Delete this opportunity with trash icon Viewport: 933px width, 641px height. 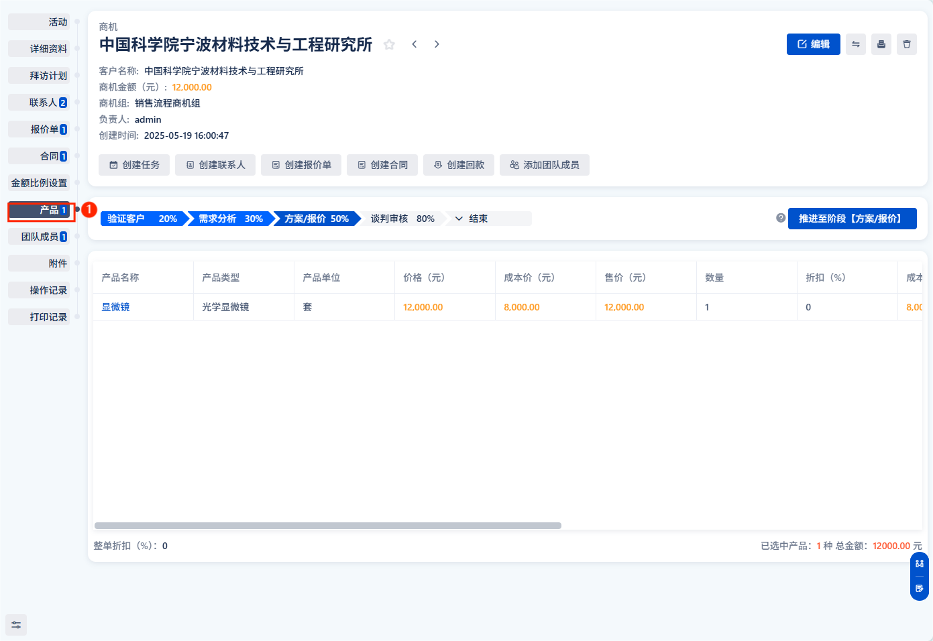point(907,44)
